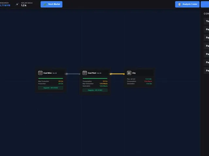Click the Coal Plant green progress bar
The height and width of the screenshot is (156, 209).
pyautogui.click(x=95, y=78)
